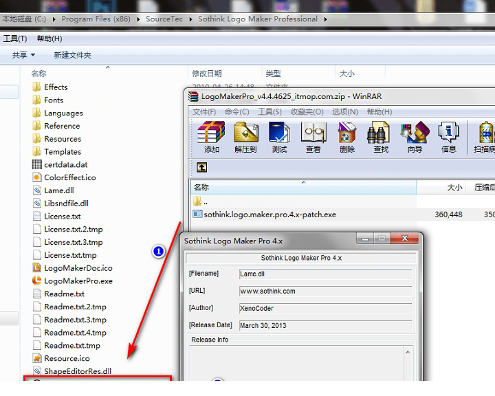Click Program Files (x86) breadcrumb
The height and width of the screenshot is (396, 495).
(96, 19)
